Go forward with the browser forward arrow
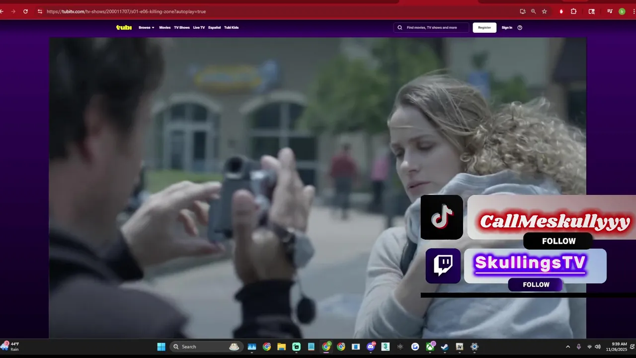This screenshot has height=358, width=636. tap(13, 11)
